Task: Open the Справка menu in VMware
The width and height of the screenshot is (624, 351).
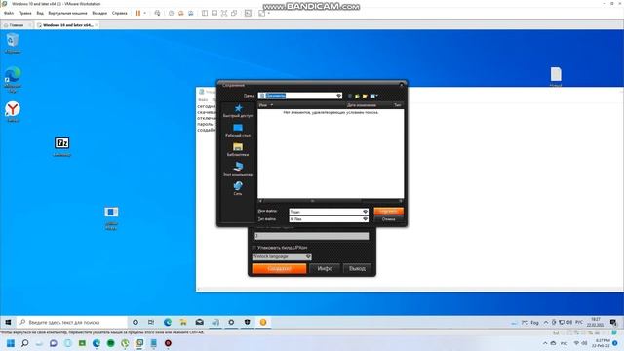Action: tap(119, 13)
